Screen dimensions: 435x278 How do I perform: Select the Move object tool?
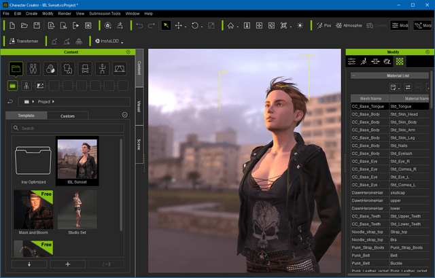[x=179, y=26]
